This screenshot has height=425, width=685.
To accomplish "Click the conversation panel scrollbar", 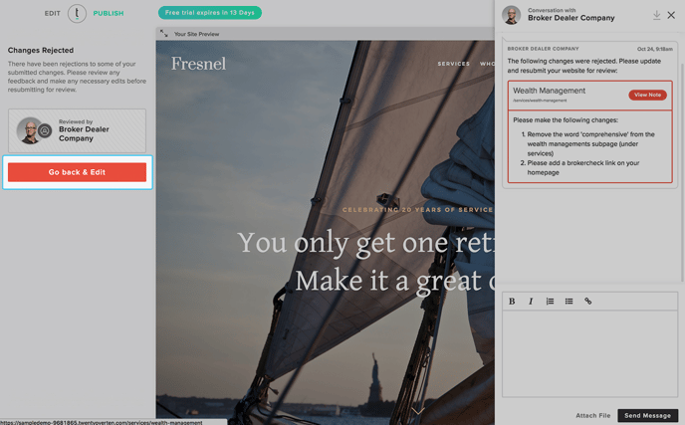I will point(682,172).
